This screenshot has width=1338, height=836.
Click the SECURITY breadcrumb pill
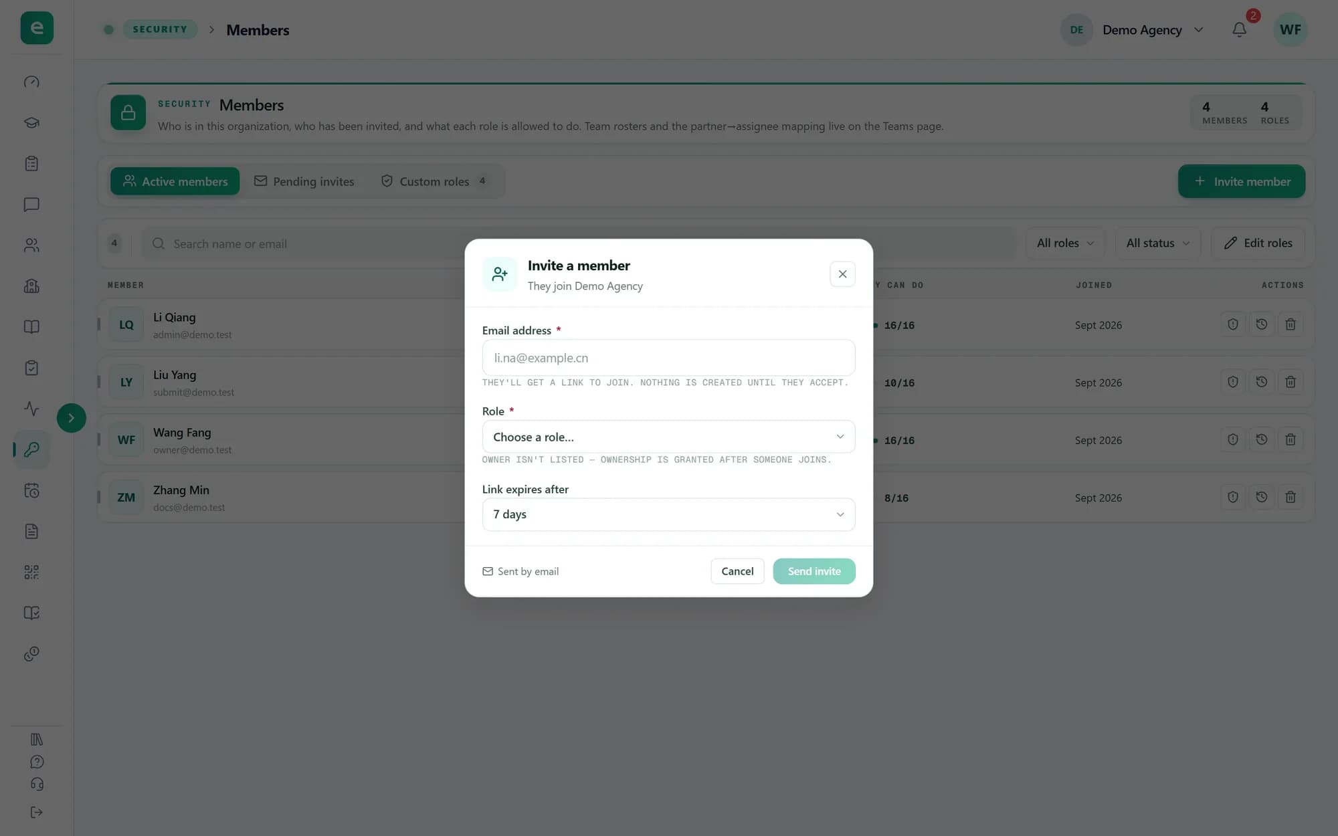pyautogui.click(x=160, y=29)
